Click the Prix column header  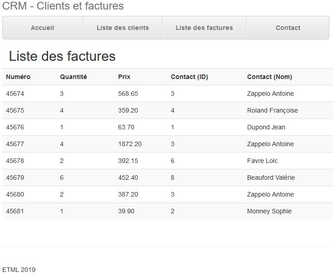pos(124,77)
